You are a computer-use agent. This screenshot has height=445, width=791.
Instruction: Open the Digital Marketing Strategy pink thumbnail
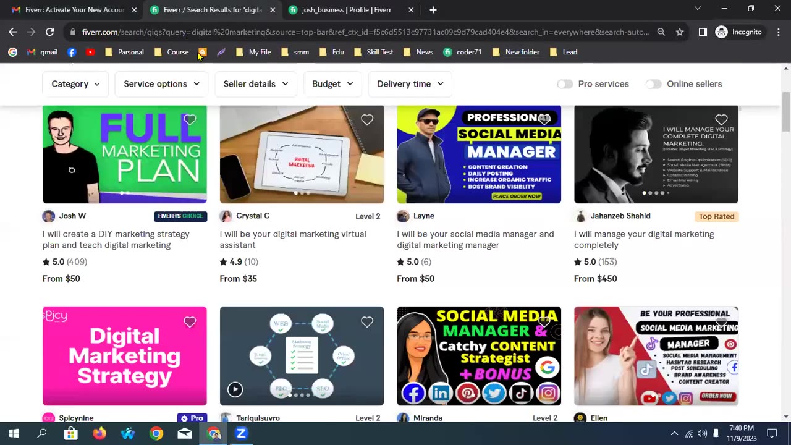[125, 356]
